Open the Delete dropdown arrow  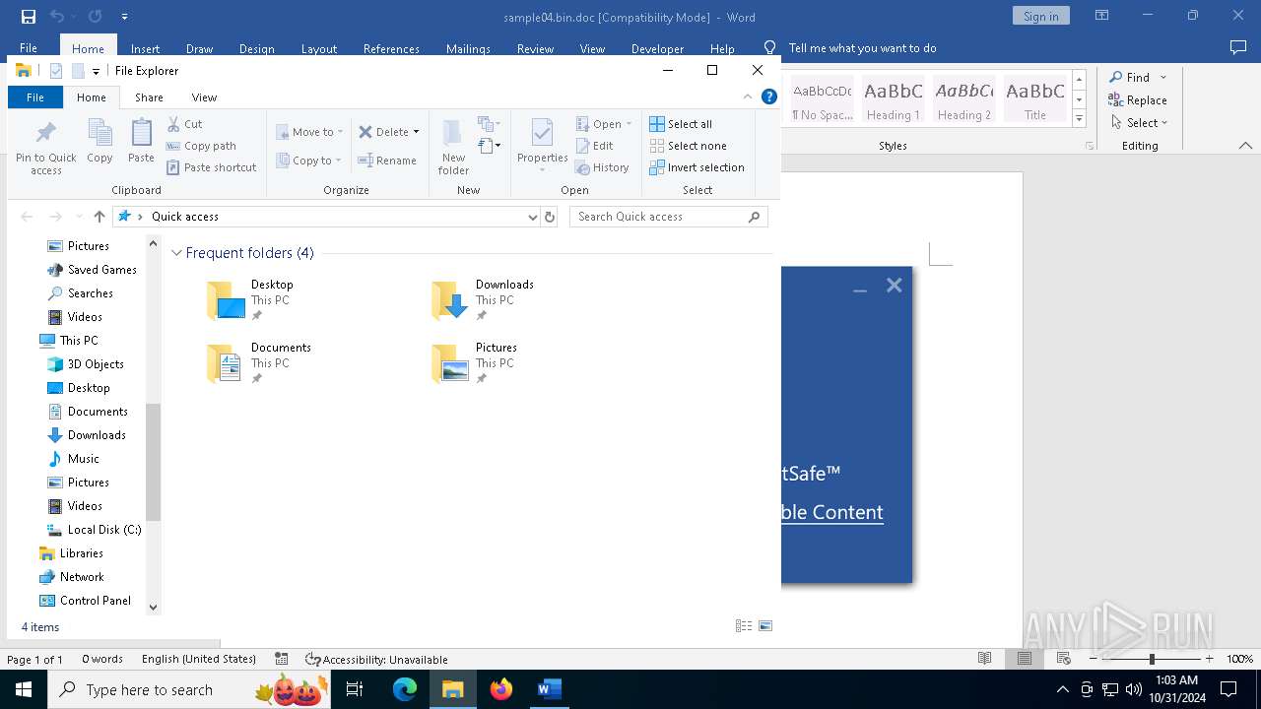(416, 132)
